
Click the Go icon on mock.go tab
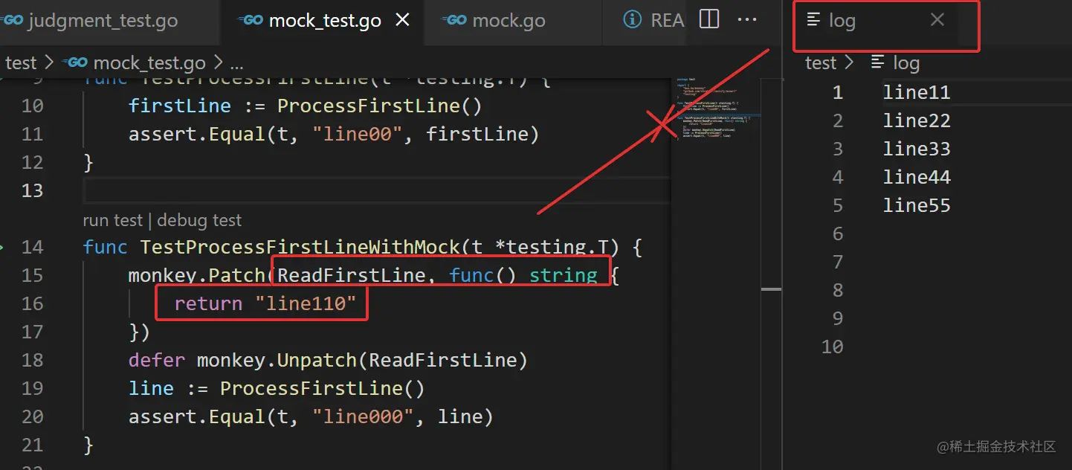coord(453,21)
